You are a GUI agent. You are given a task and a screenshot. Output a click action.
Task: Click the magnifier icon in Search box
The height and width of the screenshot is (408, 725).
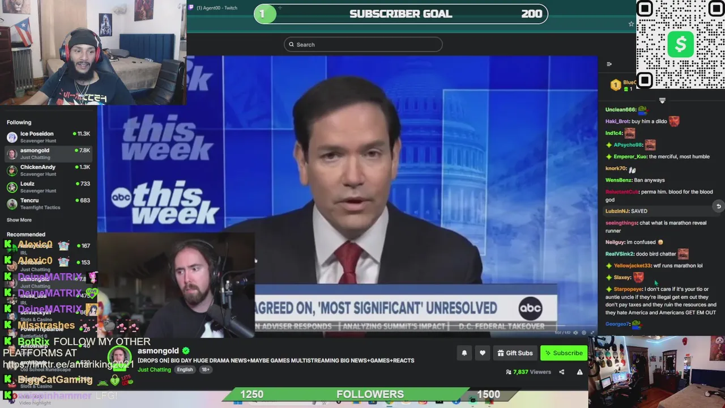point(292,44)
